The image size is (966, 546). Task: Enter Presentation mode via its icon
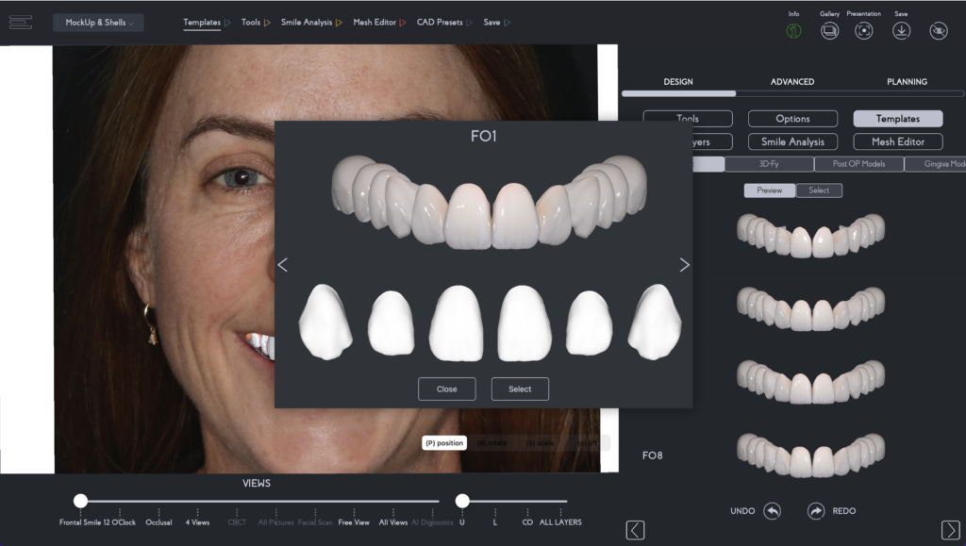[x=863, y=31]
